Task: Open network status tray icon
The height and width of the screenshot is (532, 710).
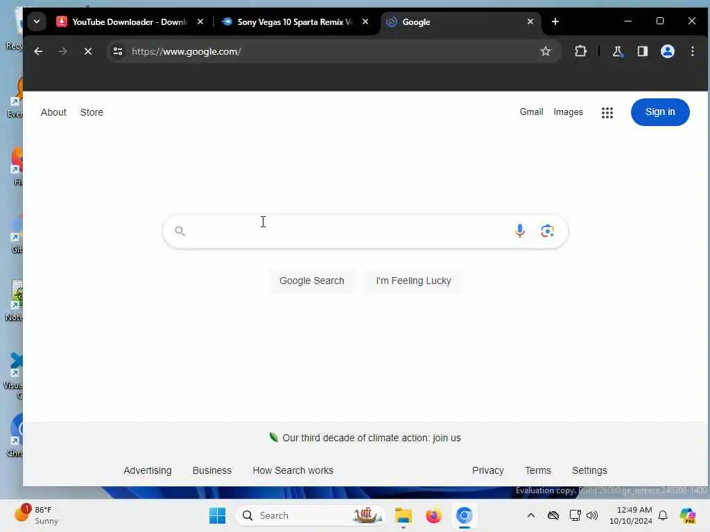Action: [x=575, y=515]
